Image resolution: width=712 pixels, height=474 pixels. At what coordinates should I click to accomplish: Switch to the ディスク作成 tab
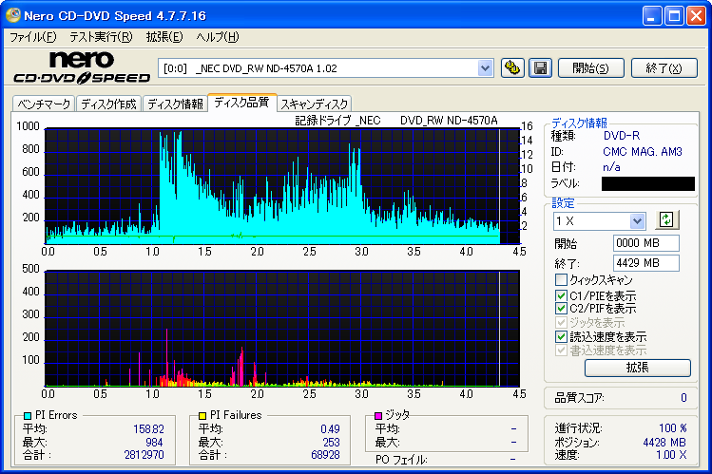pos(108,104)
